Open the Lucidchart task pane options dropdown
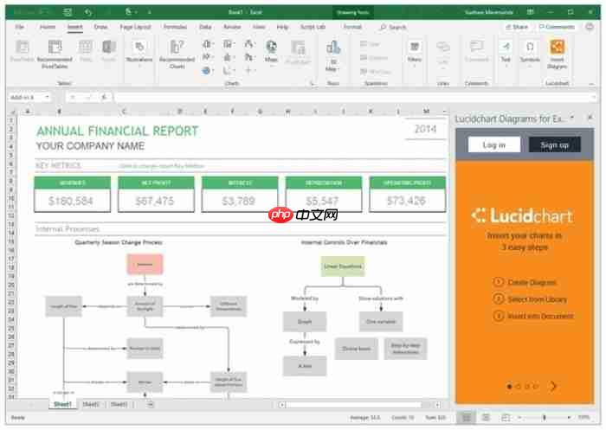606x430 pixels. 572,118
